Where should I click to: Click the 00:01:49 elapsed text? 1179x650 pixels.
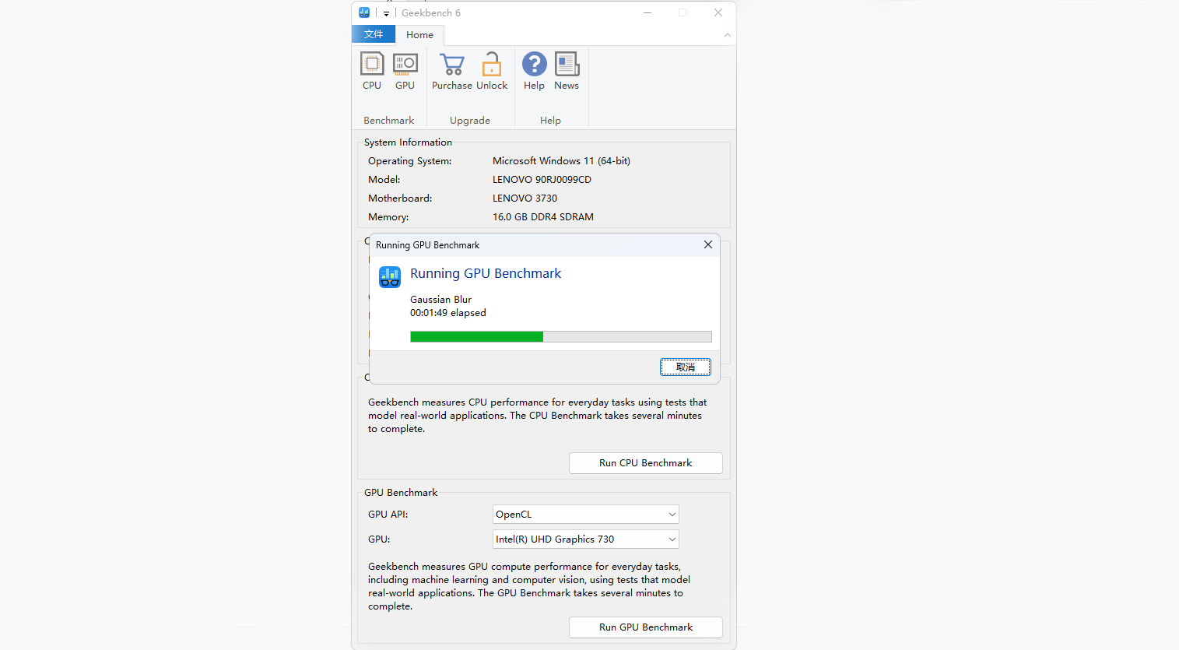pos(448,313)
